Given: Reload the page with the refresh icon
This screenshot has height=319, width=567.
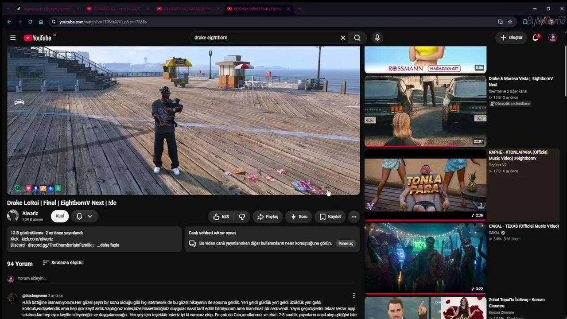Looking at the screenshot, I should [30, 22].
